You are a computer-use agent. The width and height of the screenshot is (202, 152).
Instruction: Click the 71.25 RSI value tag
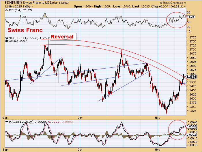pos(190,17)
